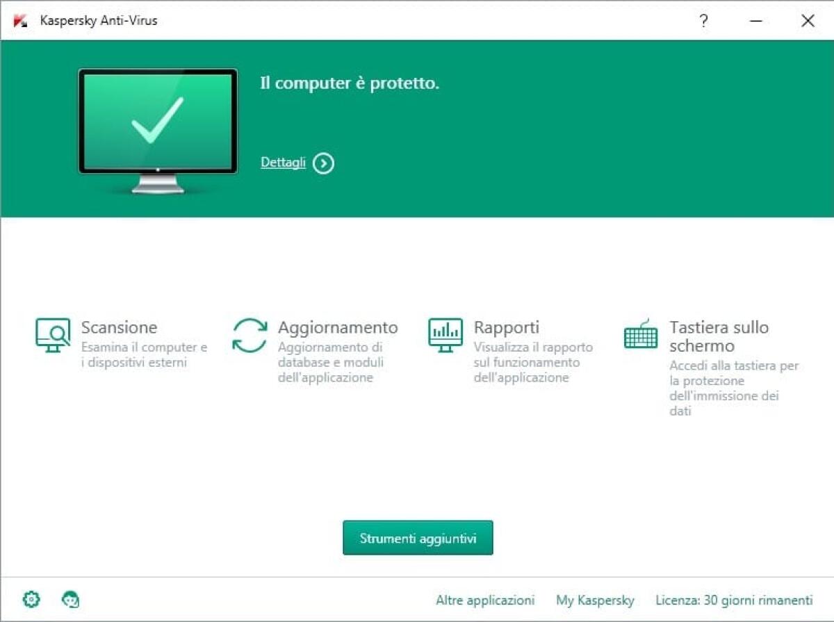
Task: Start a scan by clicking Scansione
Action: 119,327
